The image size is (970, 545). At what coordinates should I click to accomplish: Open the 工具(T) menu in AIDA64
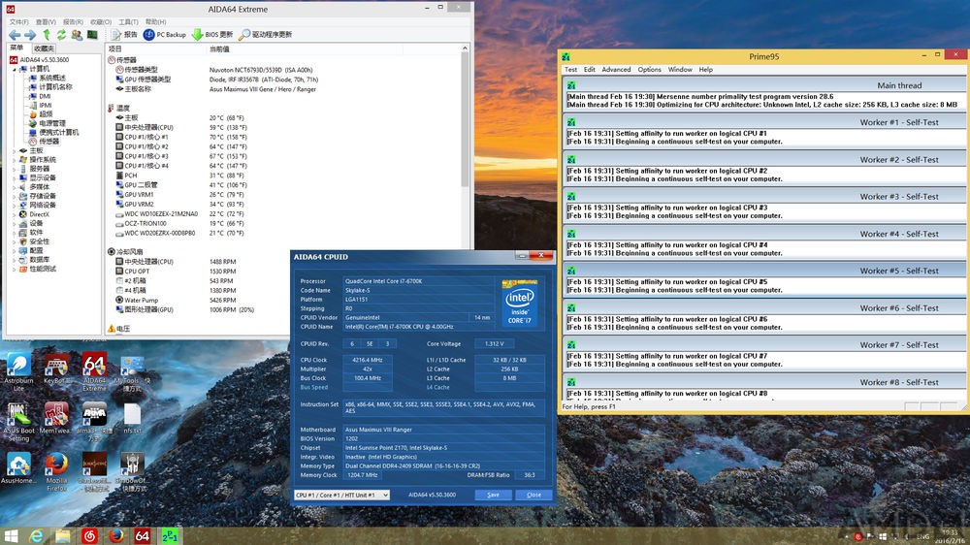coord(128,21)
